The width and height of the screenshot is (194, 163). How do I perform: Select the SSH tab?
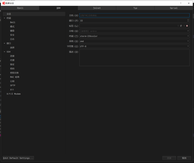pos(58,8)
